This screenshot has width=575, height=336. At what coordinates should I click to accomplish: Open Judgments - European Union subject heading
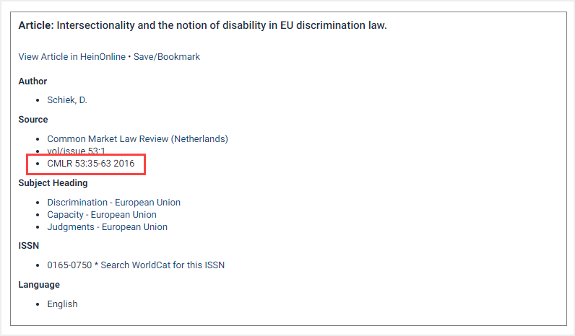pyautogui.click(x=107, y=227)
